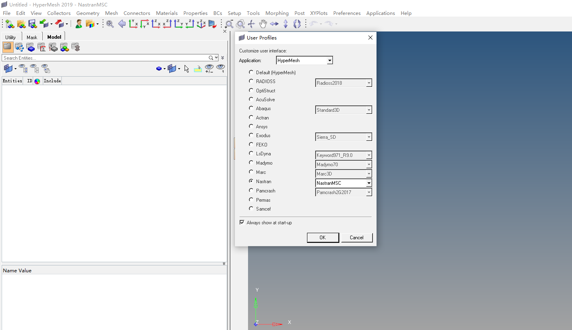This screenshot has width=572, height=330.
Task: Click the spin rotation brackets icon
Action: (x=297, y=24)
